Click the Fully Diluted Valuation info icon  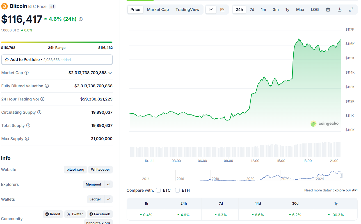(x=47, y=86)
